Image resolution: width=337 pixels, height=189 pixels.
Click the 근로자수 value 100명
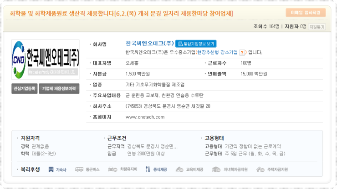246,63
